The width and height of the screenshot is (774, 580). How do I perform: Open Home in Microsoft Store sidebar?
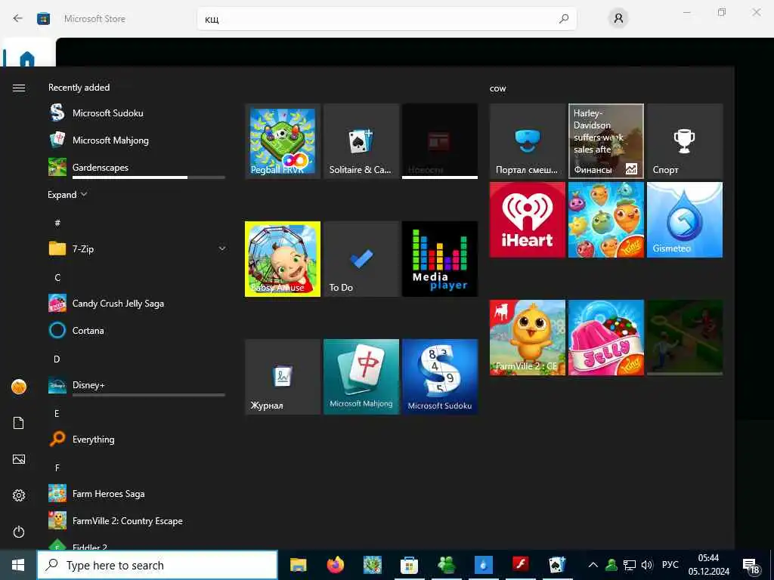pos(27,58)
